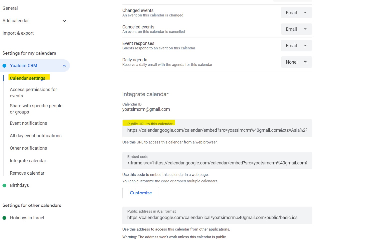Go to Other notifications section
Image resolution: width=389 pixels, height=245 pixels.
[x=28, y=148]
